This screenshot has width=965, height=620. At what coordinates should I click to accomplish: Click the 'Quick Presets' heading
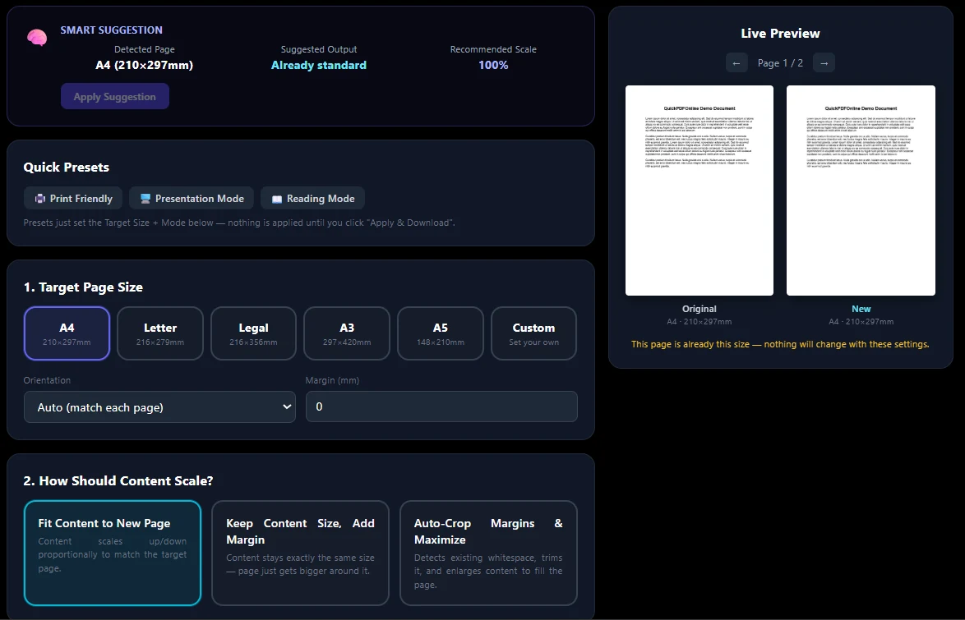pyautogui.click(x=67, y=168)
